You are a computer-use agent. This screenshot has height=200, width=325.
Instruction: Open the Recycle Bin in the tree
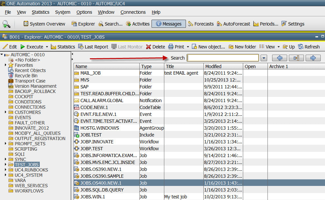tap(26, 76)
